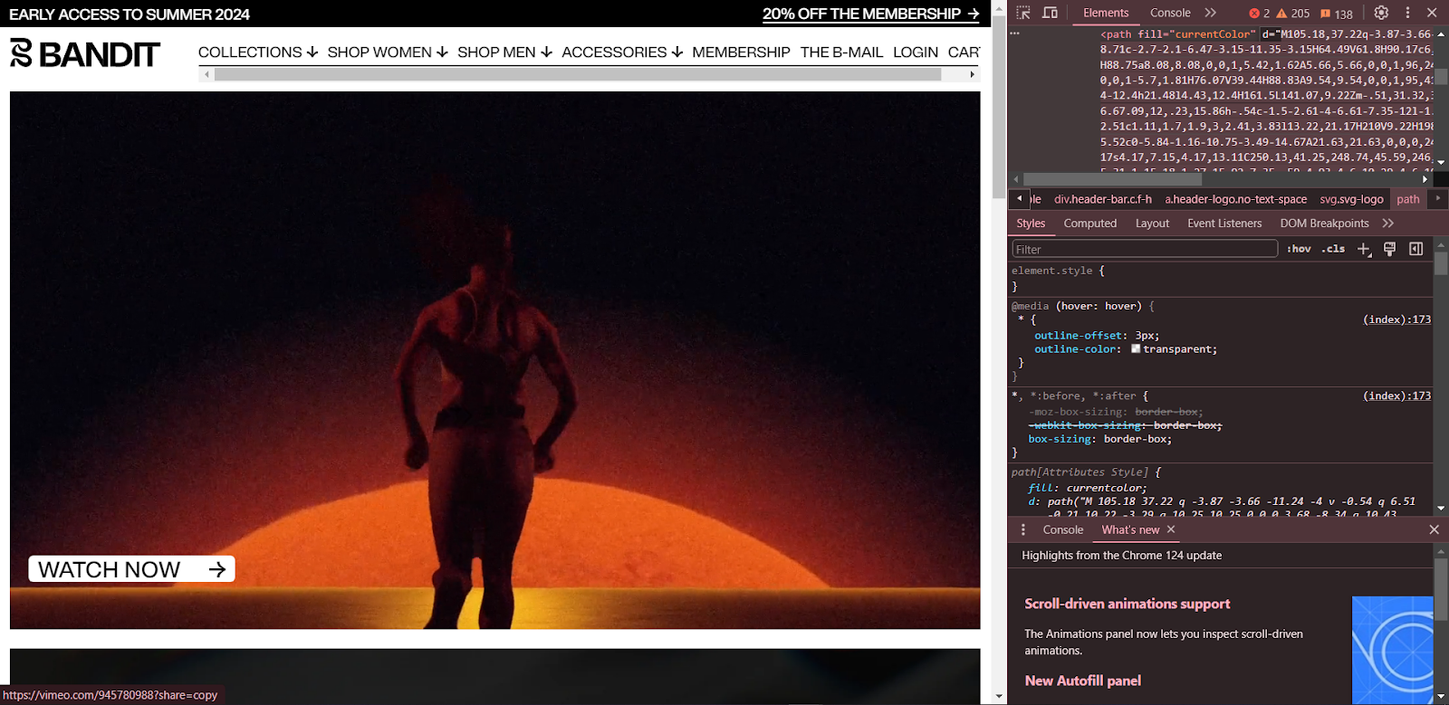Viewport: 1449px width, 705px height.
Task: Open THE B-MAIL link
Action: pyautogui.click(x=841, y=52)
